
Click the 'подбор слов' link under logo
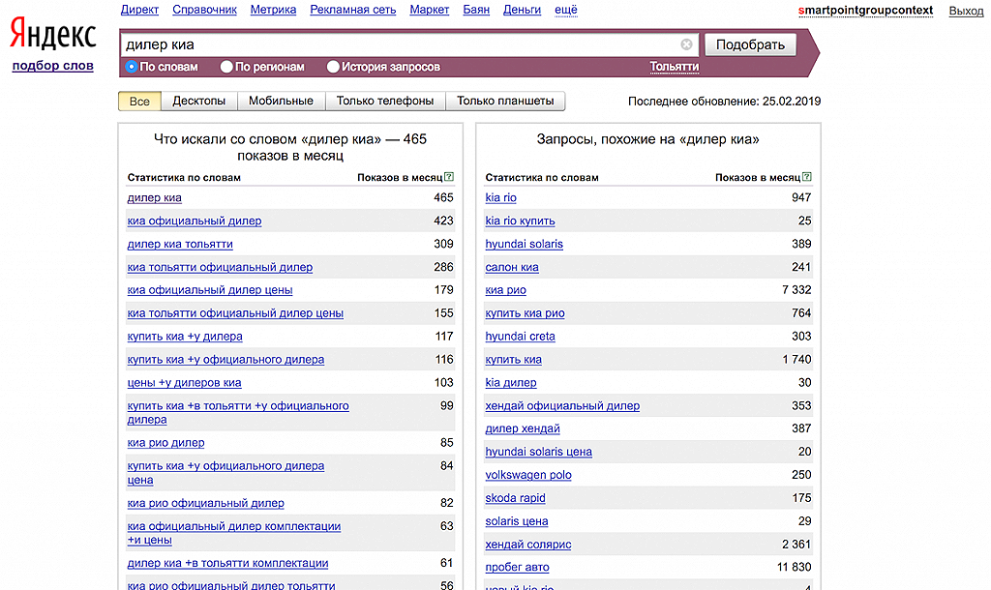pyautogui.click(x=53, y=65)
